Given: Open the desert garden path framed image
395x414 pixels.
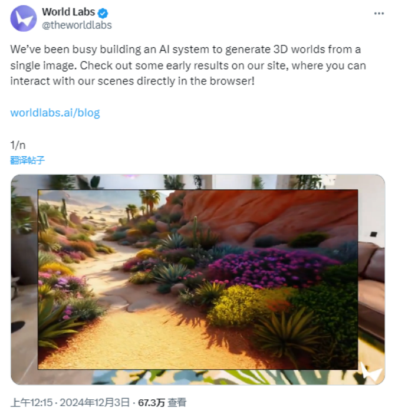Looking at the screenshot, I should [198, 279].
